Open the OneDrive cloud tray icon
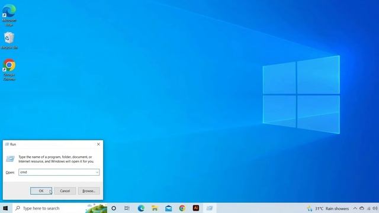The image size is (379, 213). (362, 208)
